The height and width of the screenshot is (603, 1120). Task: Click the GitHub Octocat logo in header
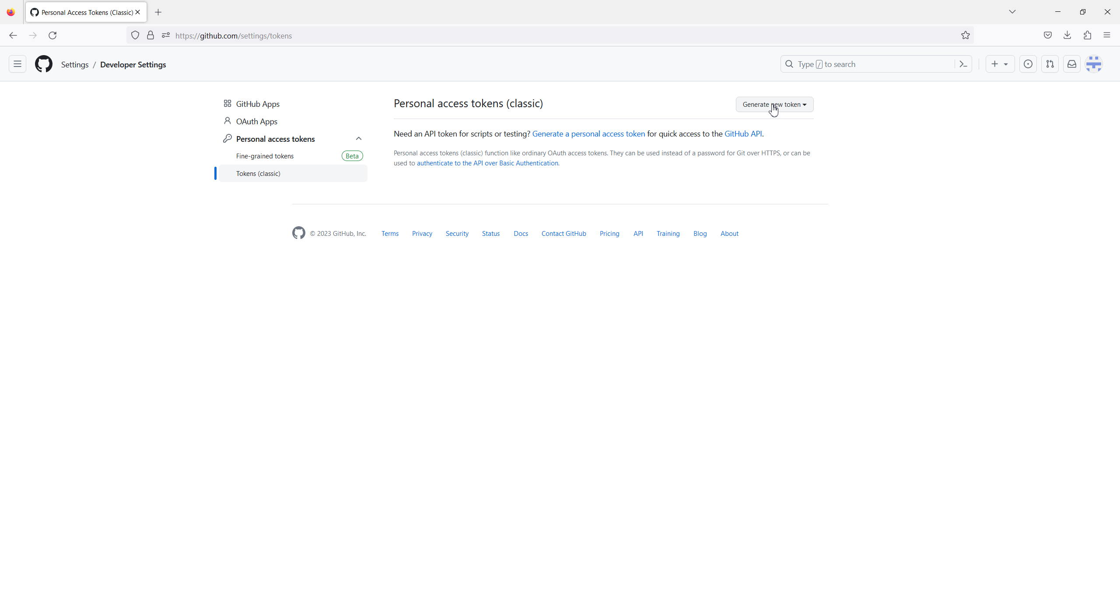(44, 64)
